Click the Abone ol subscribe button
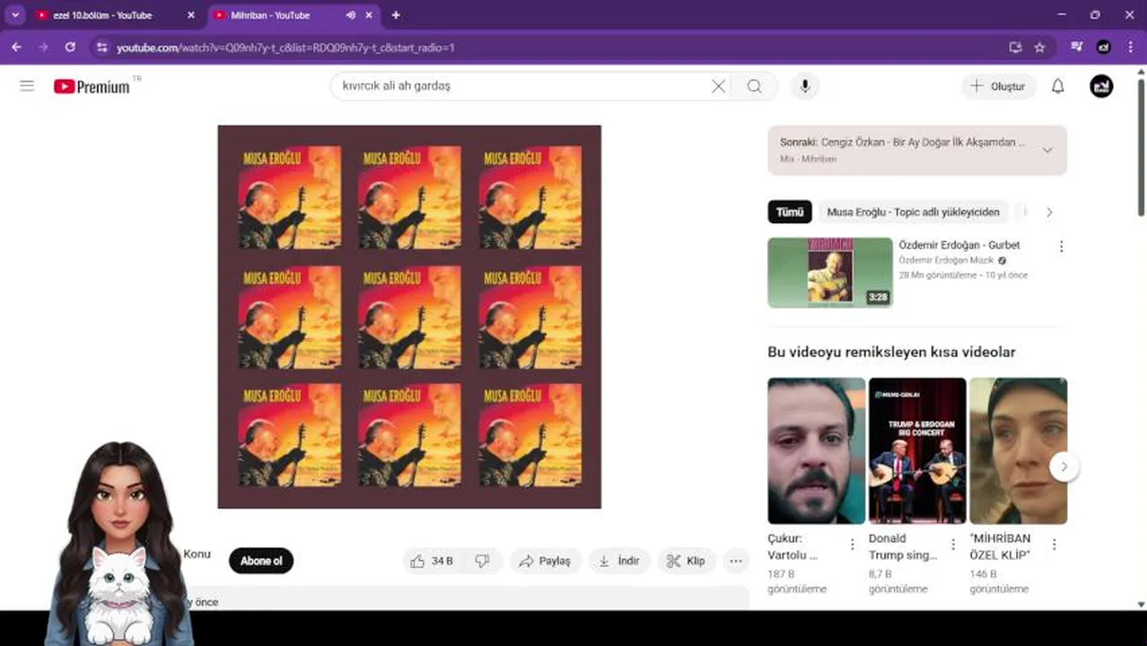Viewport: 1147px width, 646px height. coord(261,561)
